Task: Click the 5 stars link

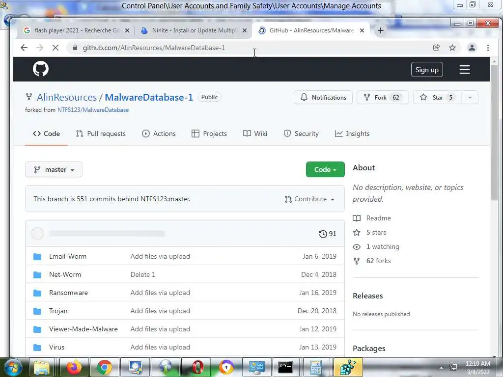Action: pyautogui.click(x=370, y=232)
